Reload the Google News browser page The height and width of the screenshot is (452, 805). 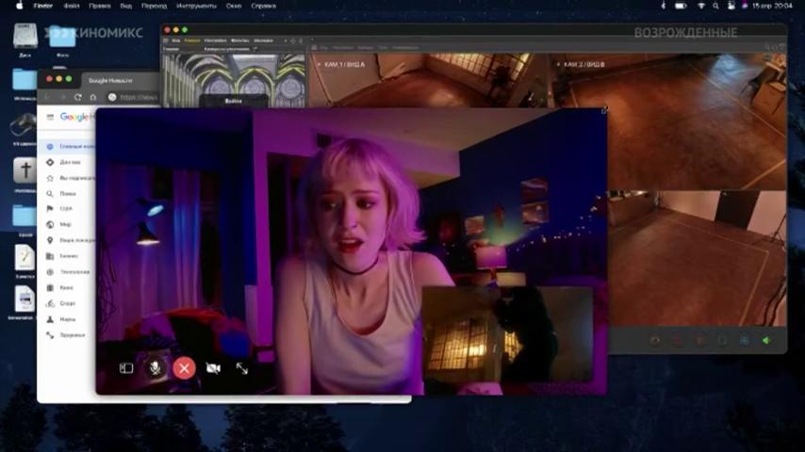tap(78, 97)
